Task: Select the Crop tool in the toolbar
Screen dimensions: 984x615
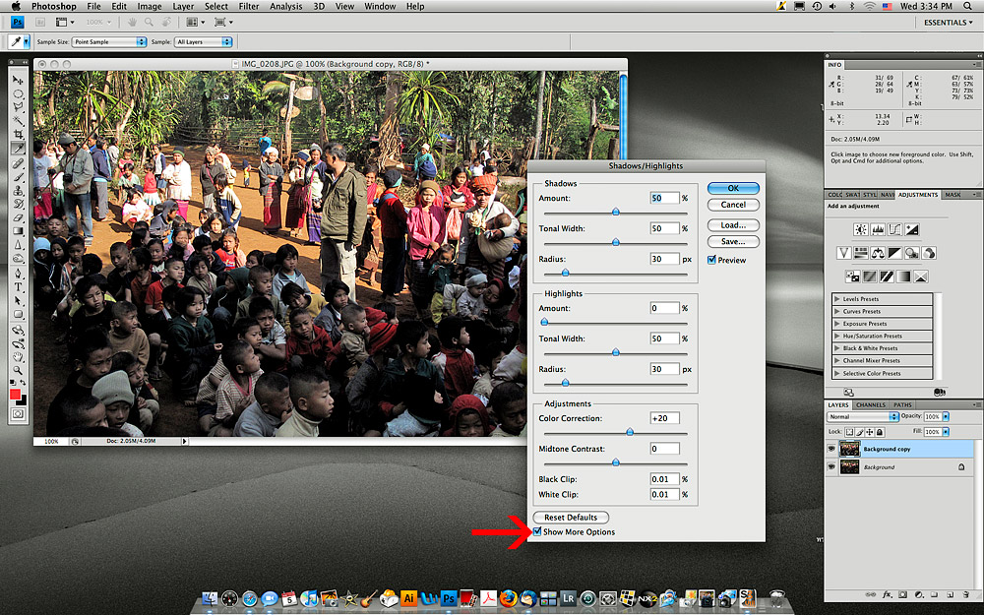Action: 18,133
